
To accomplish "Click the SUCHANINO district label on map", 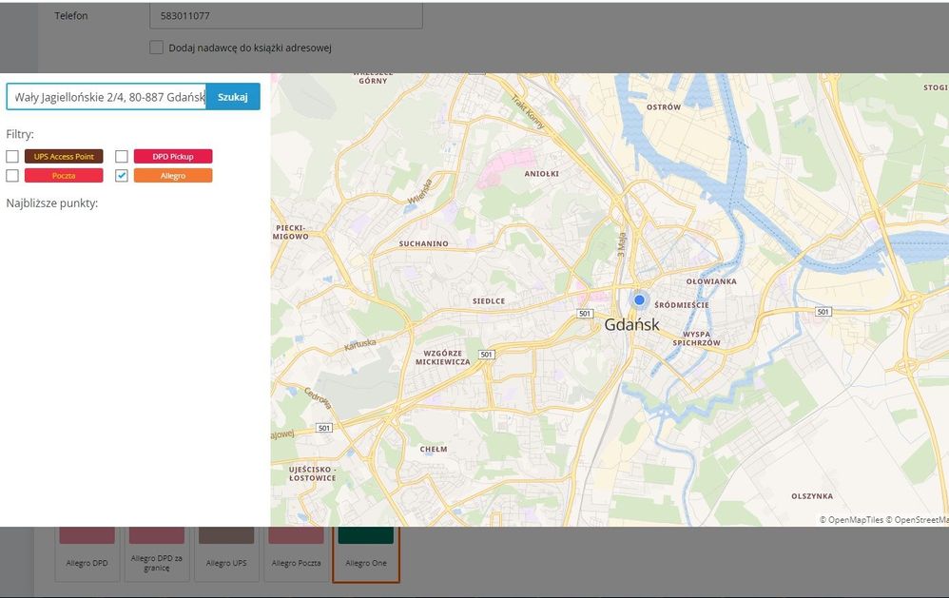I will [424, 244].
